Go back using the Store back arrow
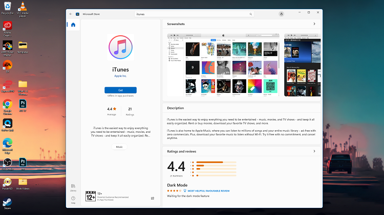This screenshot has width=384, height=215. click(x=71, y=14)
